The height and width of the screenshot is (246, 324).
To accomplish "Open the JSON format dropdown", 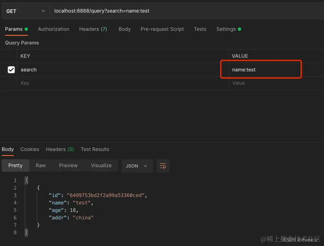I will [137, 166].
